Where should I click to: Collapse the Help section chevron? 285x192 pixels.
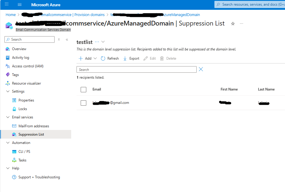(8, 168)
